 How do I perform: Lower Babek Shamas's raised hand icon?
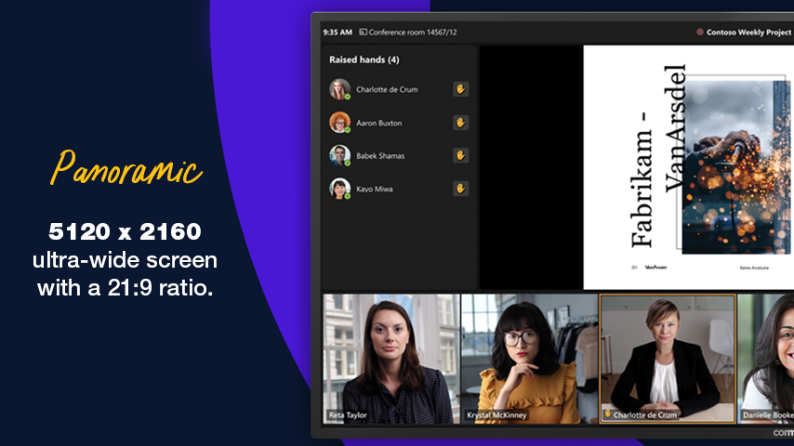(460, 155)
